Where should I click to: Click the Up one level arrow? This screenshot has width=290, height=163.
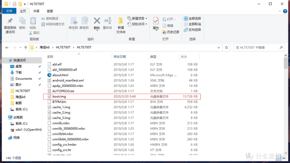pos(26,48)
